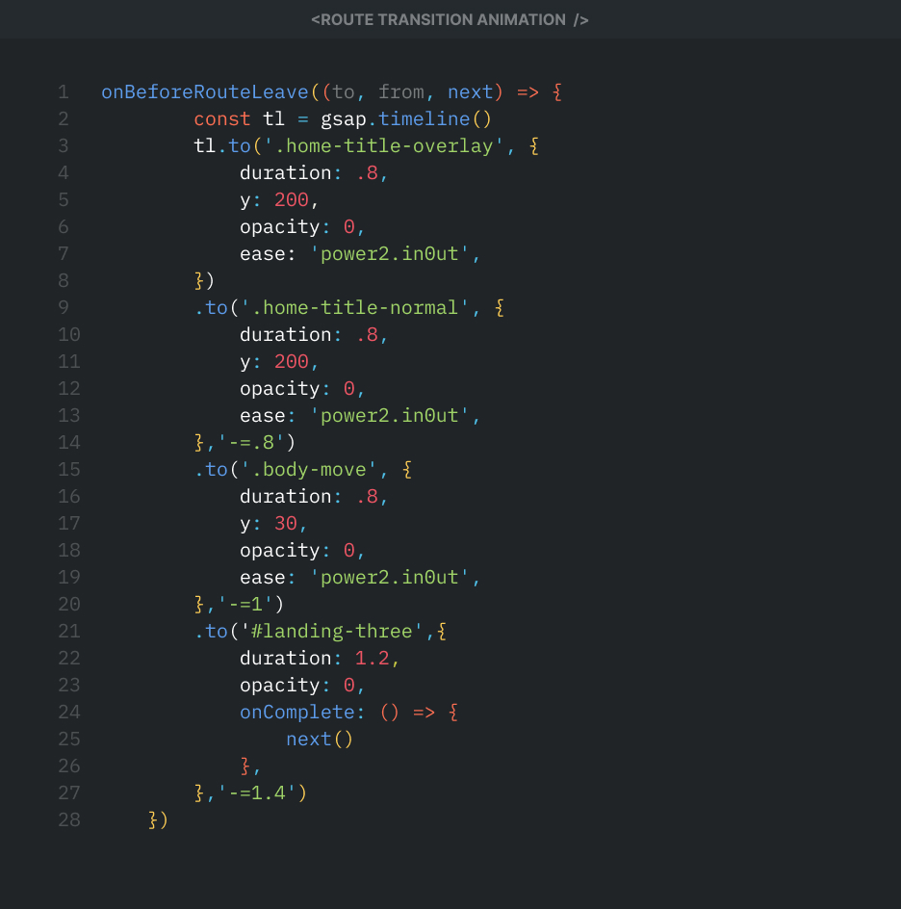Viewport: 901px width, 909px height.
Task: Click 'onComplete' on line 24
Action: 297,713
